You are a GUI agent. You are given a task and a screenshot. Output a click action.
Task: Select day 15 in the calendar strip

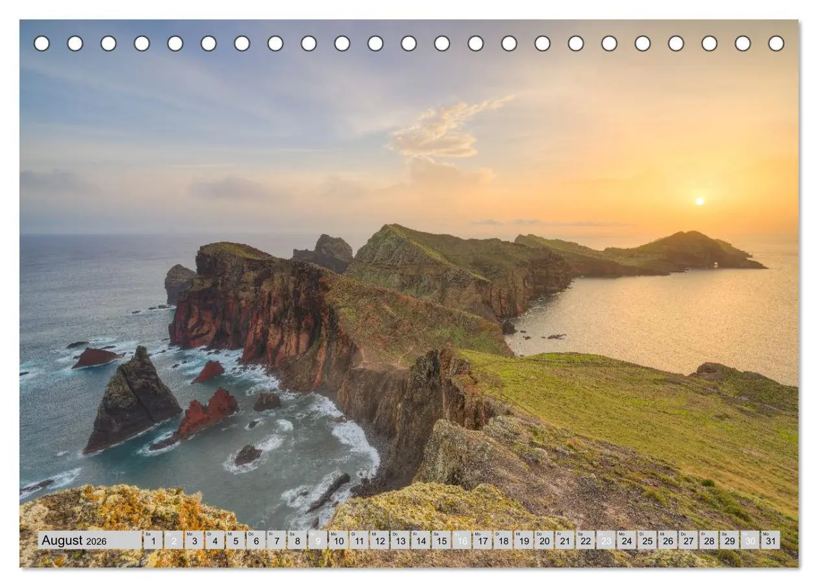pos(441,540)
